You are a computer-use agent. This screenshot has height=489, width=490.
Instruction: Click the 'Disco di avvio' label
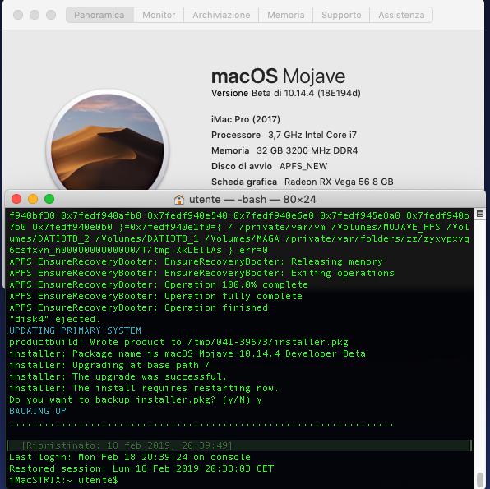[242, 166]
